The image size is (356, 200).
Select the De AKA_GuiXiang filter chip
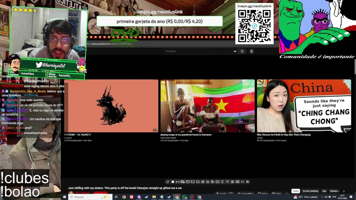[x=310, y=191]
